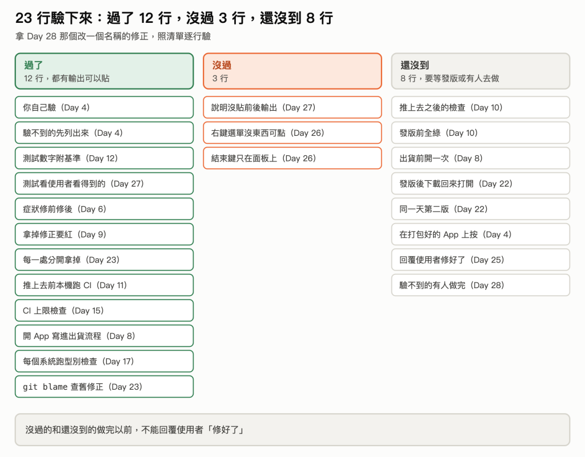Click the card "說明沒貼前後輸出（Day 27）"
This screenshot has width=585, height=457.
tap(292, 107)
